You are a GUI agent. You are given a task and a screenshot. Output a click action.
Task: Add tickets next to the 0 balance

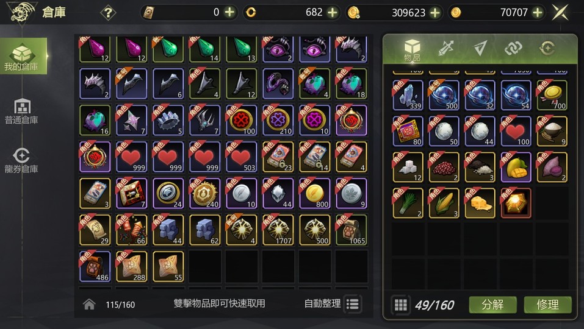click(x=230, y=13)
